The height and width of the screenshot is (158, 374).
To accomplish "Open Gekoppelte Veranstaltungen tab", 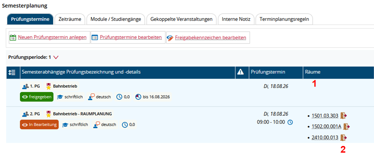I will [181, 19].
